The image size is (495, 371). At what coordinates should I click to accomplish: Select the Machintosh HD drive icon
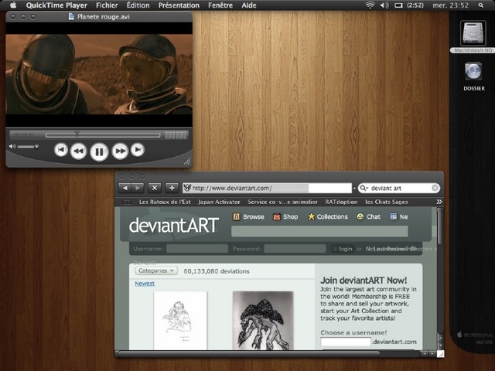point(473,33)
